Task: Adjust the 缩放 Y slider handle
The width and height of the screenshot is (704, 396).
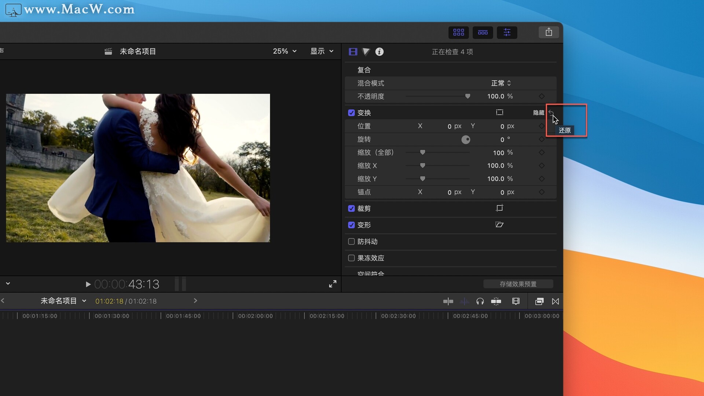Action: click(x=422, y=179)
